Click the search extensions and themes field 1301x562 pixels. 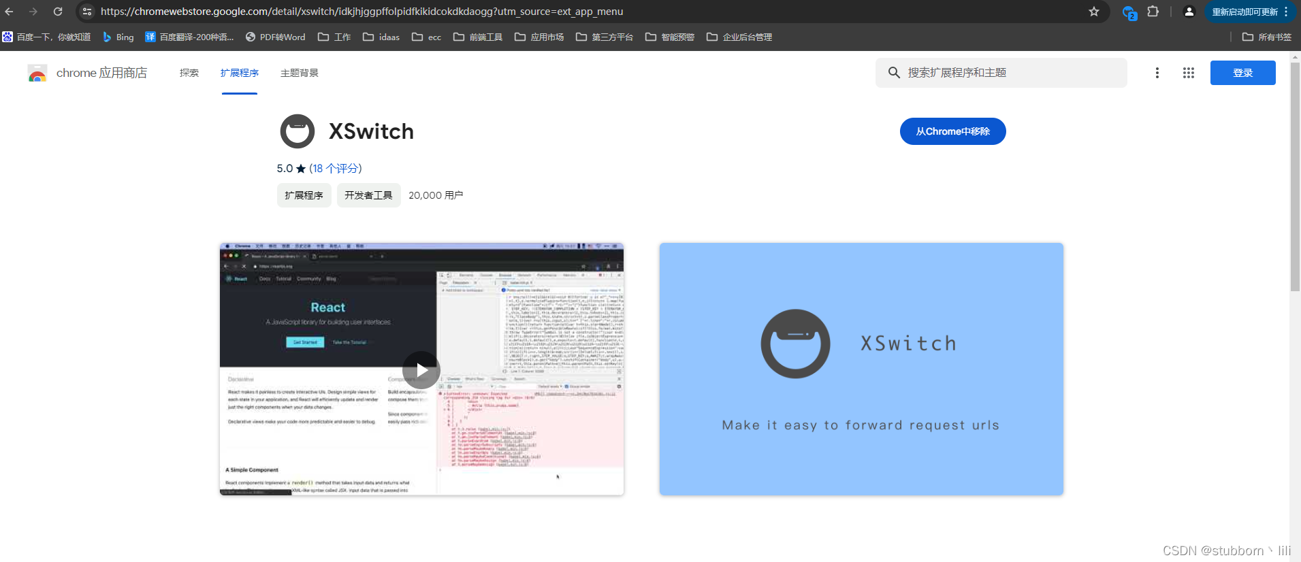click(1001, 73)
